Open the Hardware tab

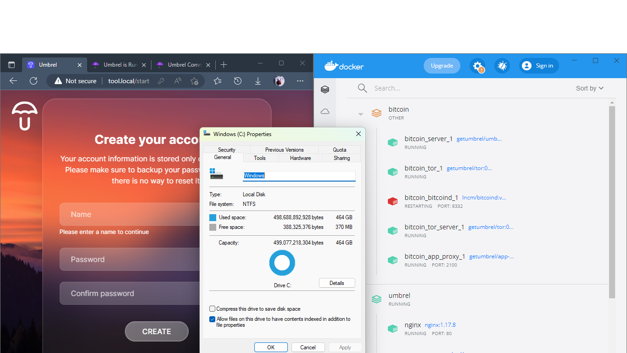[x=301, y=158]
